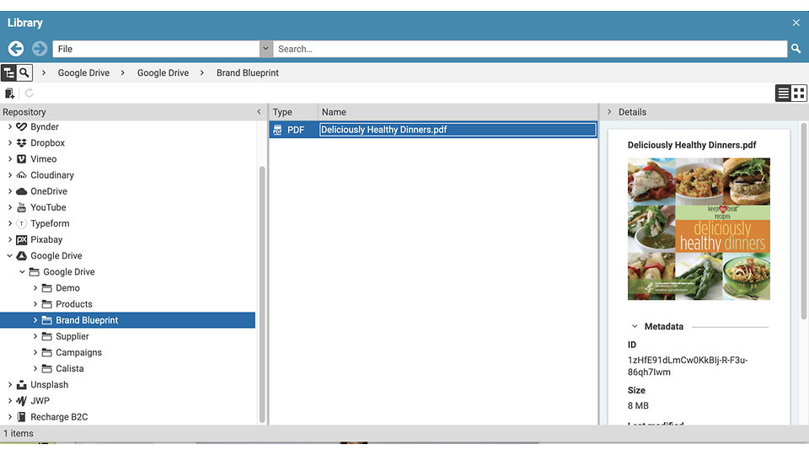Open the Cloudinary repository
The height and width of the screenshot is (455, 809).
tap(52, 175)
